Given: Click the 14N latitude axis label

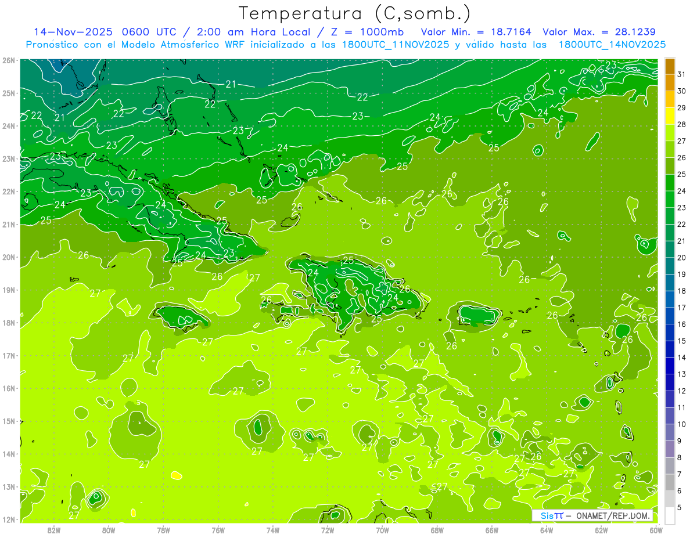Looking at the screenshot, I should coord(9,454).
